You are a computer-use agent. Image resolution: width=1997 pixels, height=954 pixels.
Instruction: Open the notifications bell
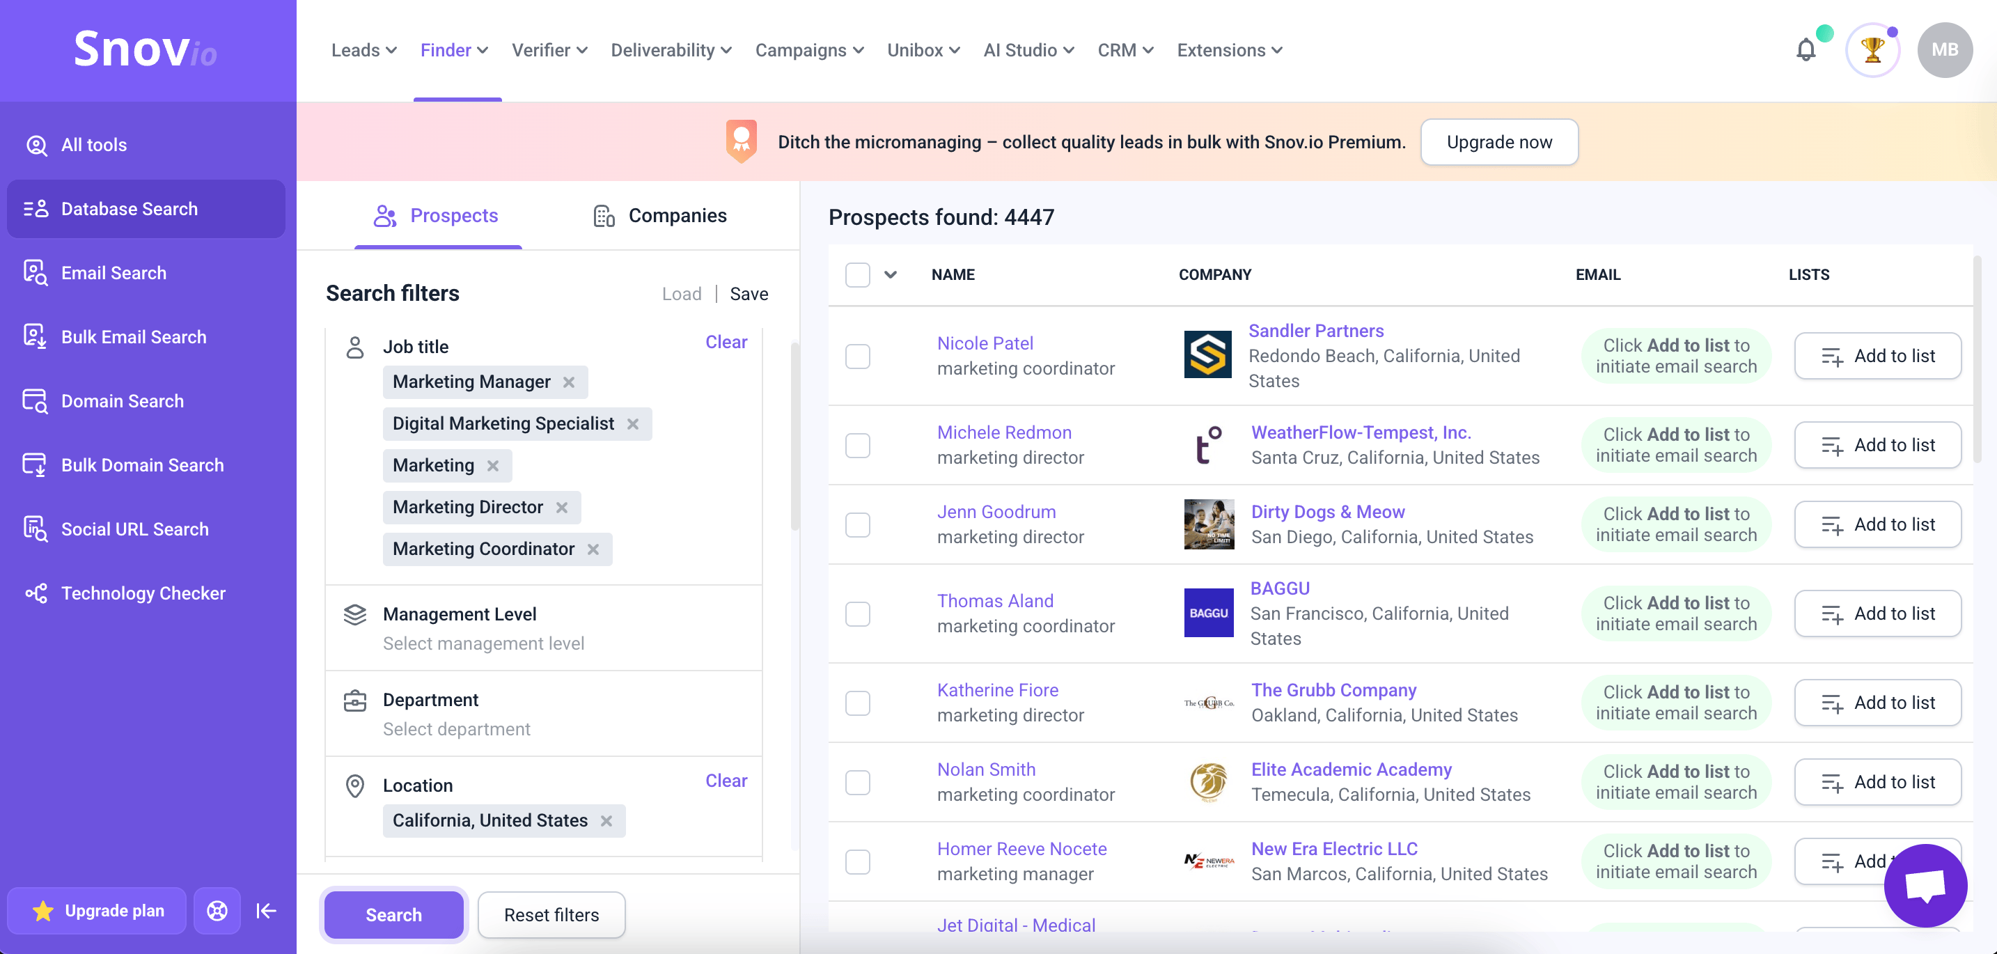click(1806, 49)
